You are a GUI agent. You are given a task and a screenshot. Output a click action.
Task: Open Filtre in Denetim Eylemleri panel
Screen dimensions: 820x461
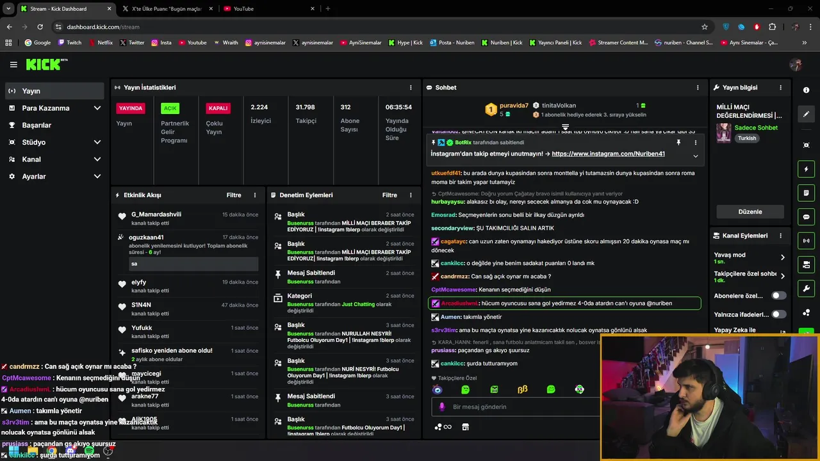pos(389,195)
